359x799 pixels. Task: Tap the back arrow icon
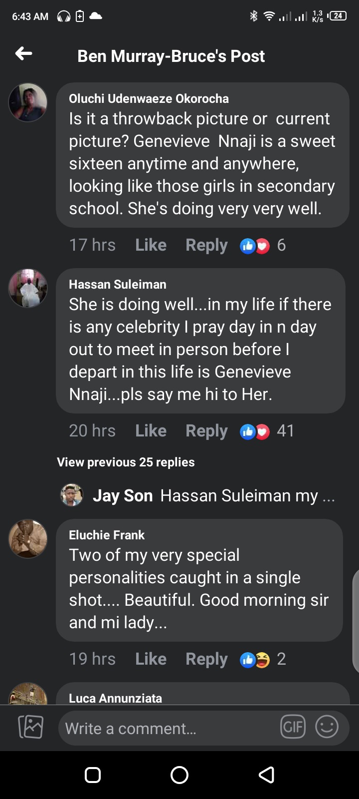[x=24, y=54]
